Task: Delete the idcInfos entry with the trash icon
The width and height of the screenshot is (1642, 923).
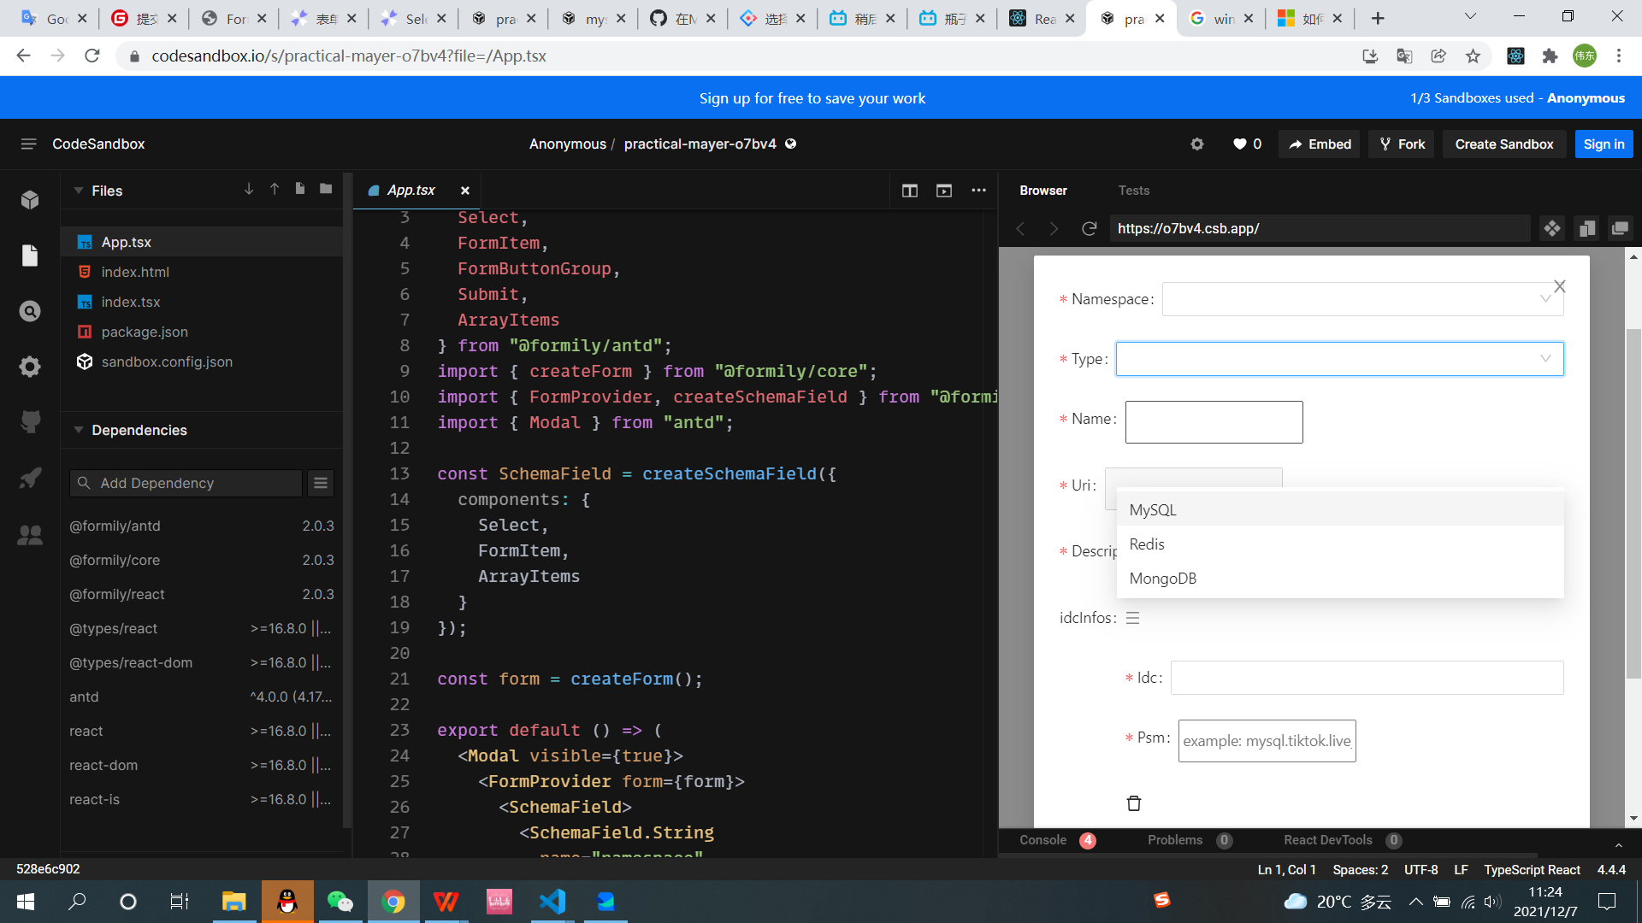Action: [1133, 802]
